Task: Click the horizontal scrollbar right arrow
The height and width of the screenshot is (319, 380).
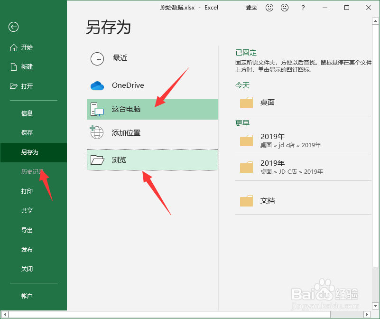Action: 367,315
